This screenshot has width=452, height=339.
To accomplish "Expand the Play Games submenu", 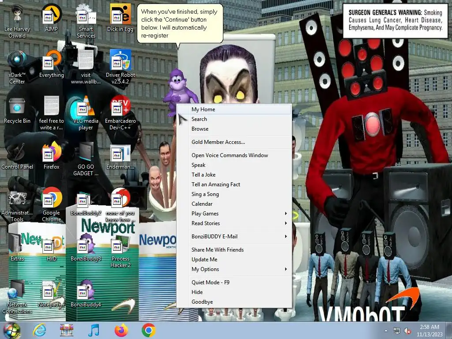I will pyautogui.click(x=234, y=214).
